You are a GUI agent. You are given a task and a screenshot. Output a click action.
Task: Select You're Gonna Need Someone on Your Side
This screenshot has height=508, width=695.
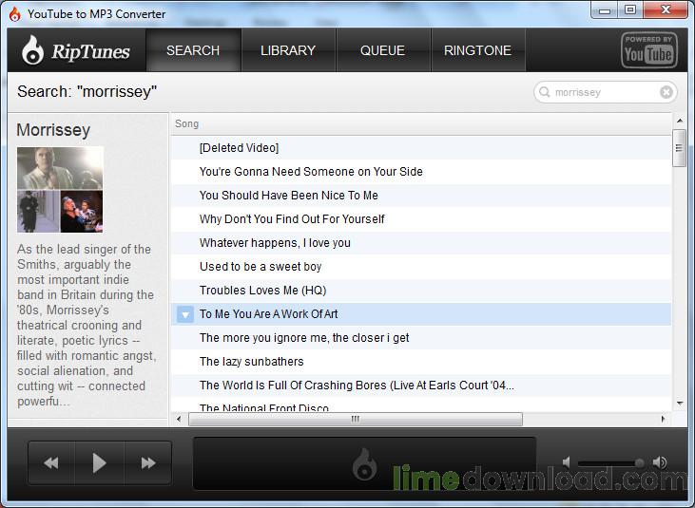[x=421, y=172]
